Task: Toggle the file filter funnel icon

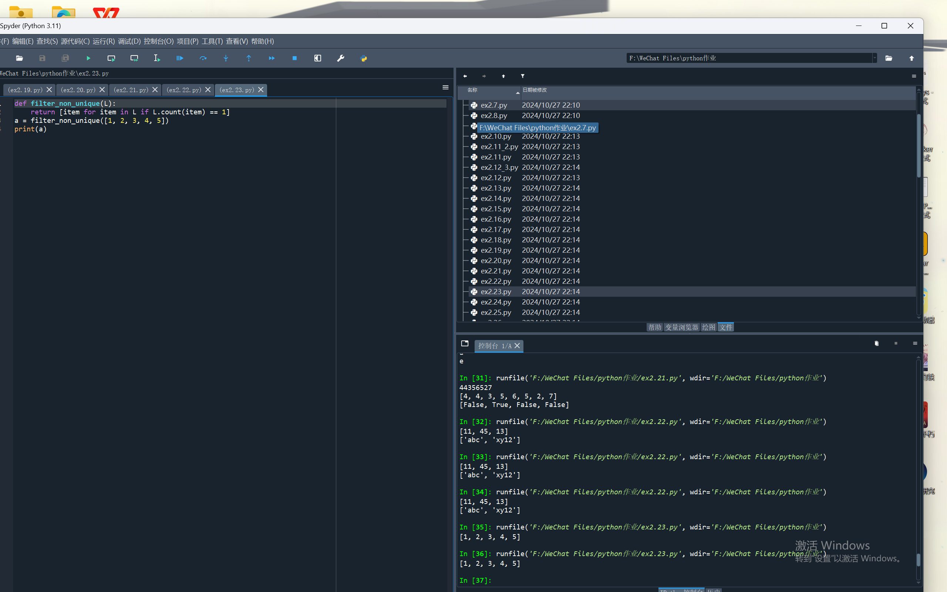Action: coord(522,76)
